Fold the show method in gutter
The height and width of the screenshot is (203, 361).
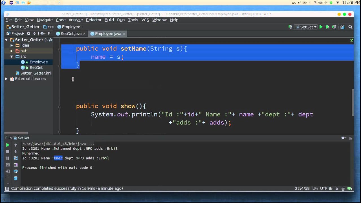tap(60, 107)
